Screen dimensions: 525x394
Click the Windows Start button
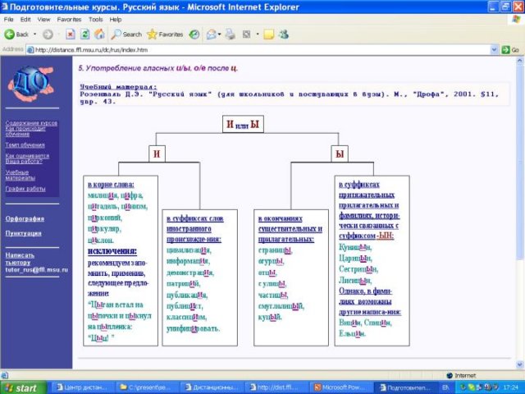pos(23,387)
